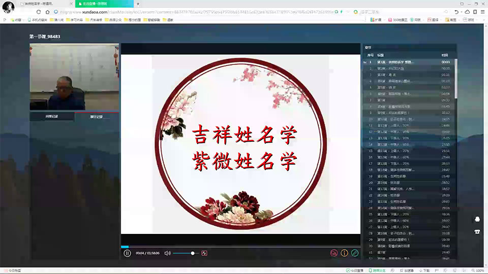Jump to chapter row 1 at 00:00
Viewport: 488px width, 274px height.
408,62
